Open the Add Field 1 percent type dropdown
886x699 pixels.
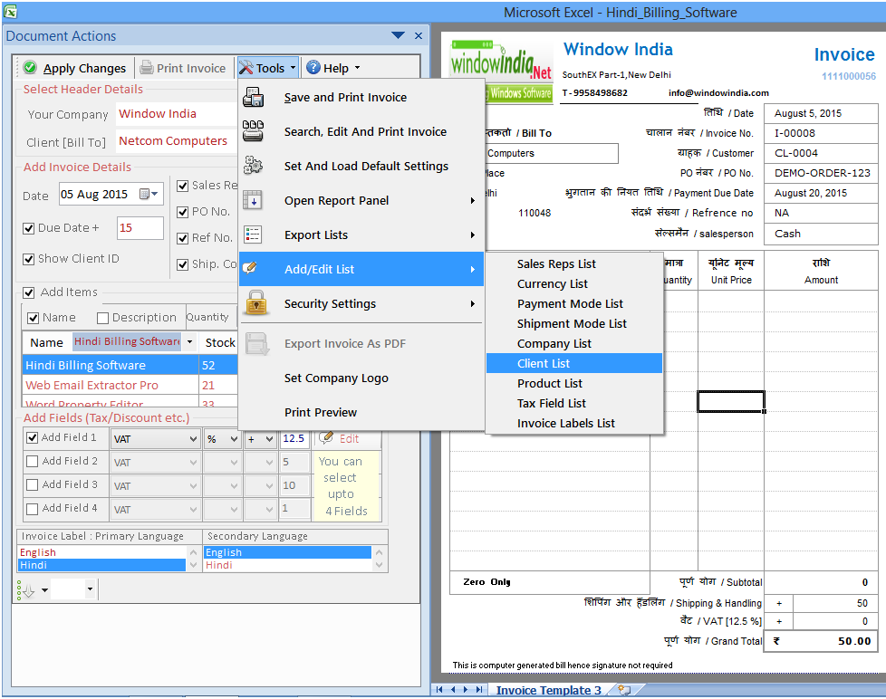pos(234,439)
